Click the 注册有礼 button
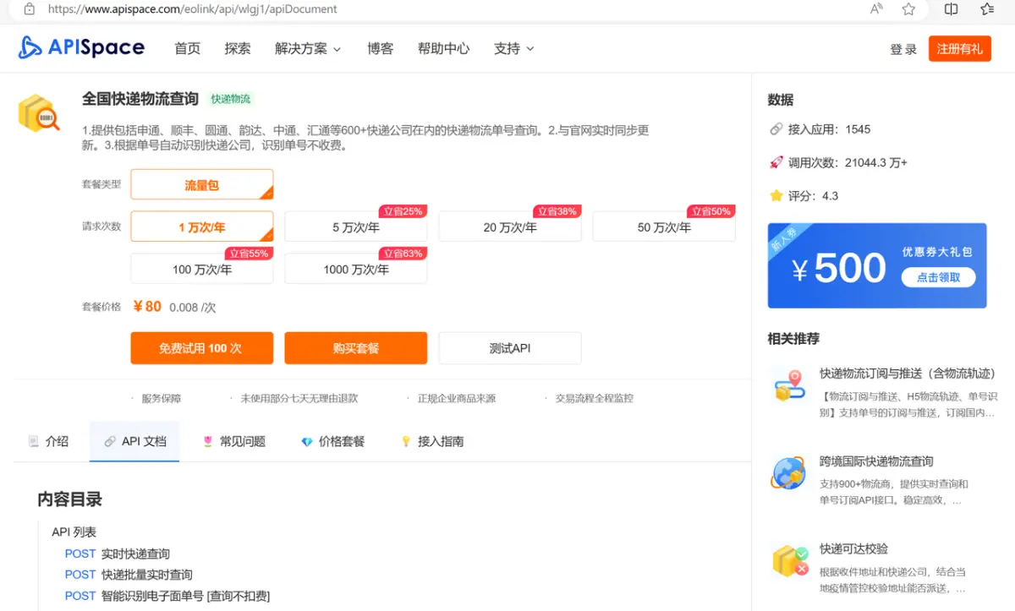 (959, 48)
